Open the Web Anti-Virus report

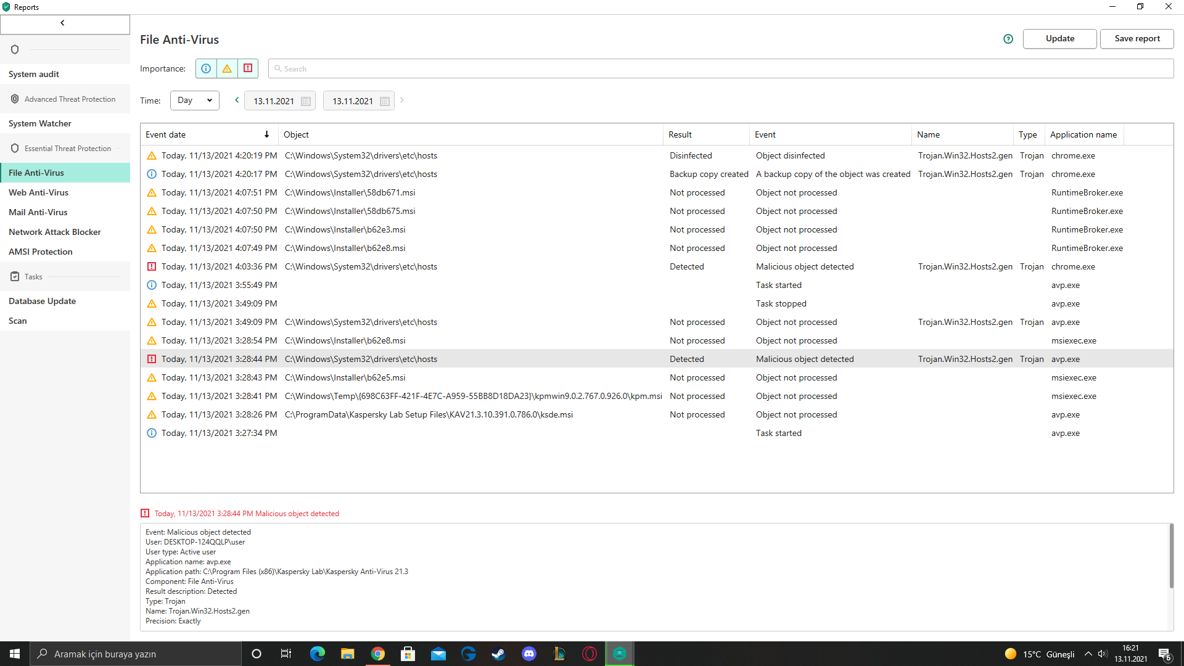(38, 192)
